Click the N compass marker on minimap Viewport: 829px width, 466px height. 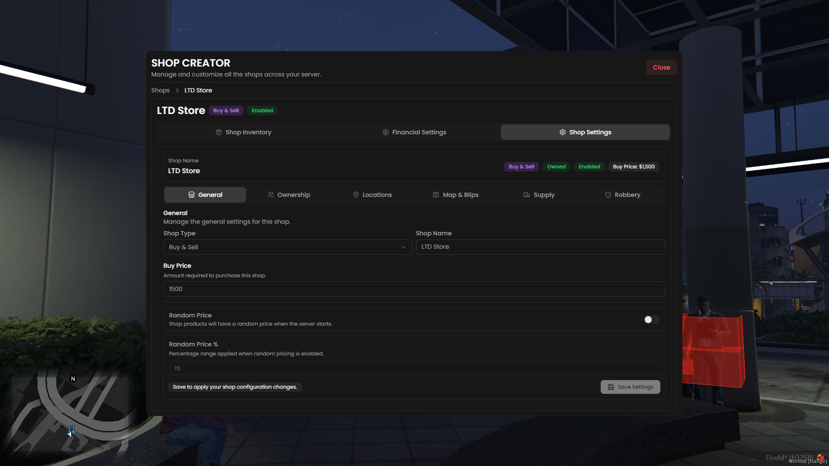73,379
